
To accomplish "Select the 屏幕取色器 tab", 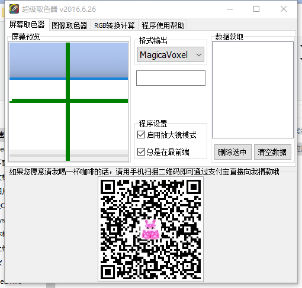I will tap(27, 25).
